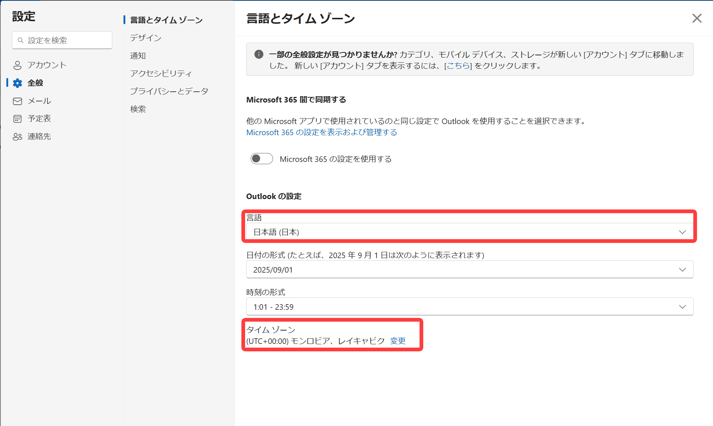Open the アクセシビリティ submenu item

[x=161, y=73]
